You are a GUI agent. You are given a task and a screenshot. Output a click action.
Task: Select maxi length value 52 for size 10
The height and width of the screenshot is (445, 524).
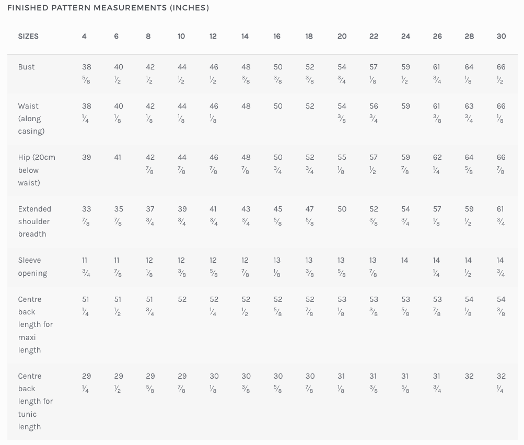click(182, 299)
